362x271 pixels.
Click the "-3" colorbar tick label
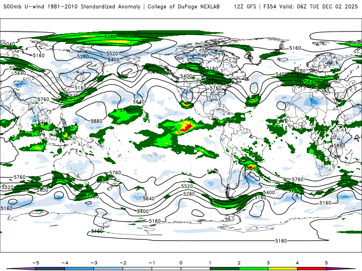click(x=94, y=263)
